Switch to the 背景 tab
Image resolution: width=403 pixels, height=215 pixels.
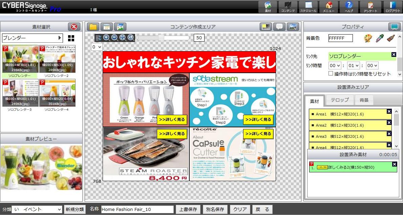coord(364,100)
